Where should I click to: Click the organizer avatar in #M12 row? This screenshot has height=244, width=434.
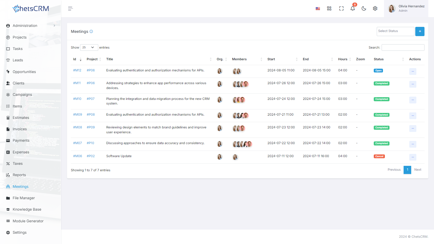(x=220, y=71)
